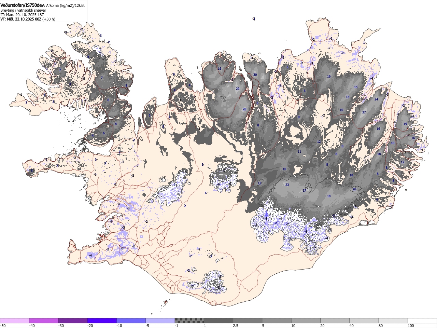Screen dimensions: 437x328
Task: Select the map value 13 in the northeast
Action: 348,97
